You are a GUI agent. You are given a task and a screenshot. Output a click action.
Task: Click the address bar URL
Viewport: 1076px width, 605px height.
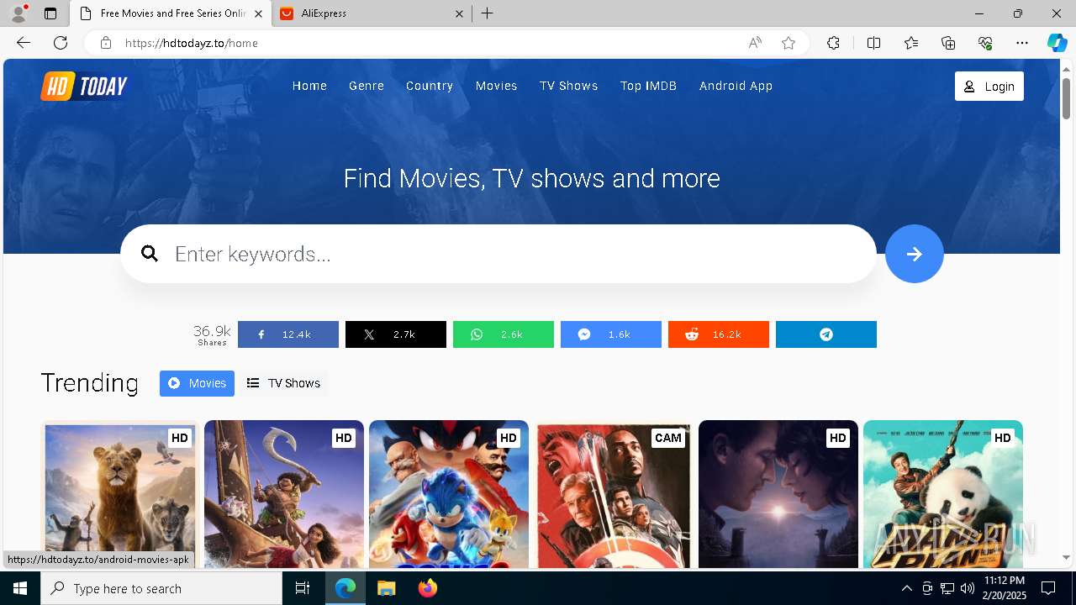pyautogui.click(x=192, y=43)
